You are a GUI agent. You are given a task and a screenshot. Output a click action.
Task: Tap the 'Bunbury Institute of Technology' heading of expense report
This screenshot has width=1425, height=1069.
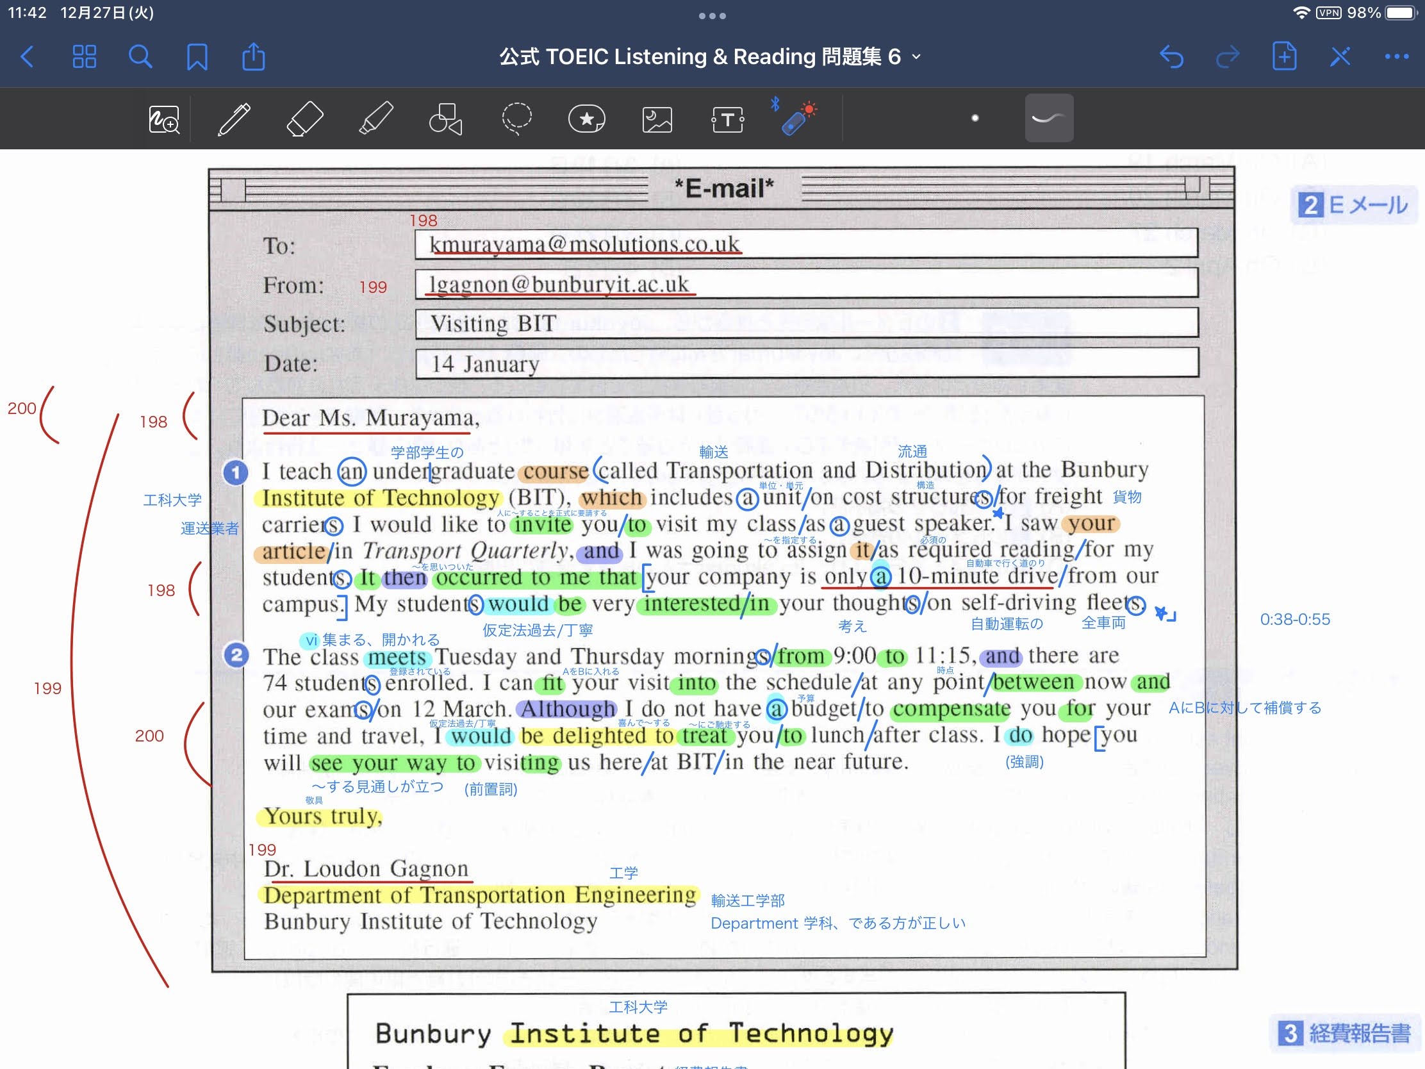pos(634,1033)
